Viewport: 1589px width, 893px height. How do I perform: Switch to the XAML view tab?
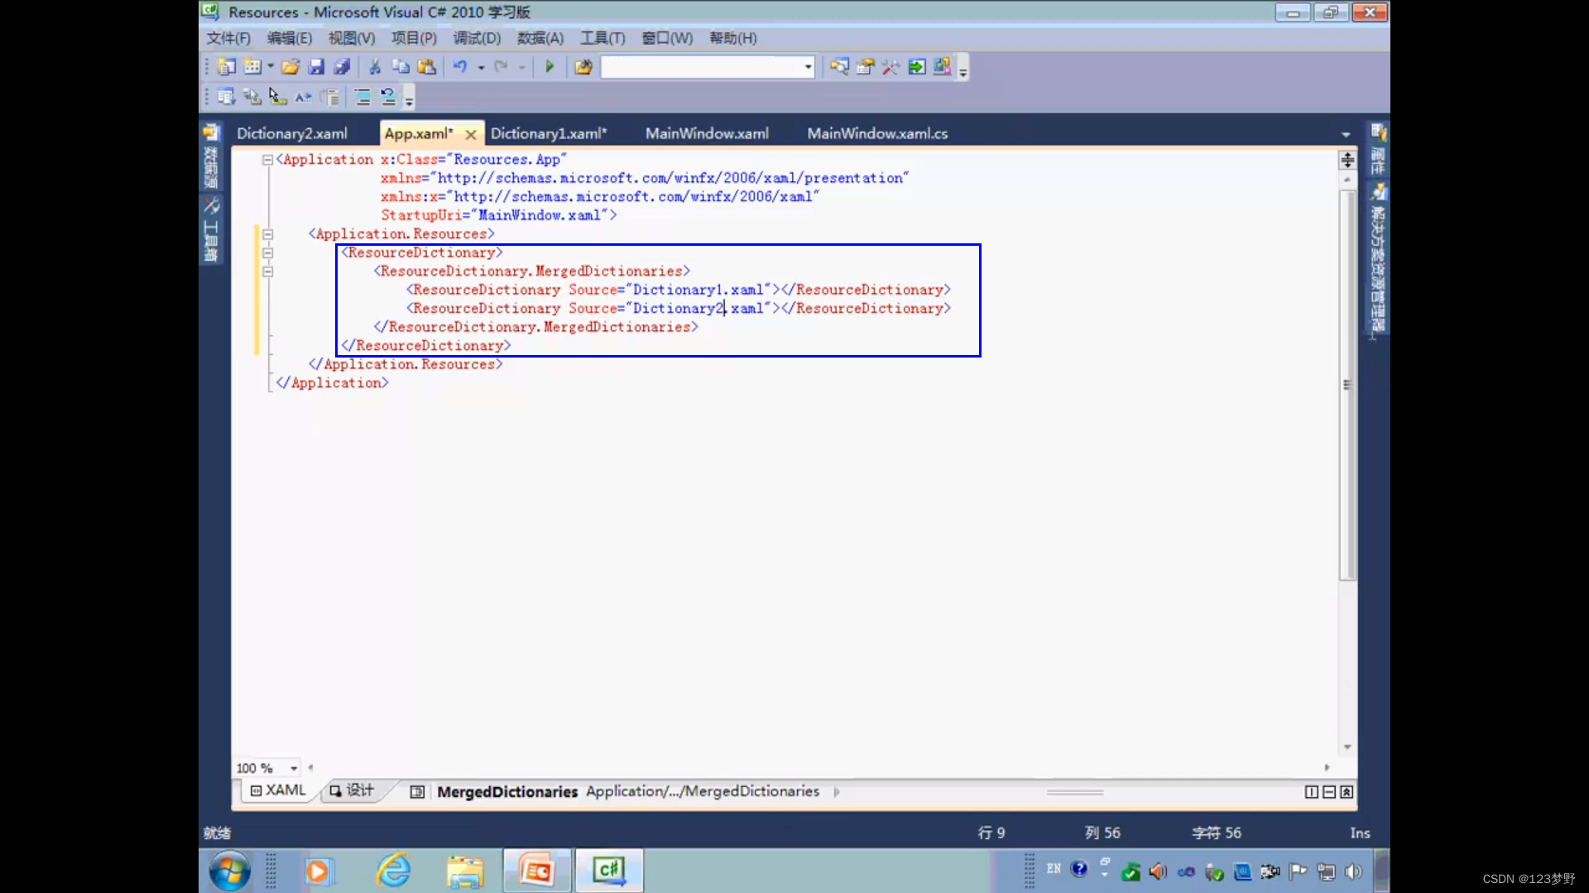(279, 790)
